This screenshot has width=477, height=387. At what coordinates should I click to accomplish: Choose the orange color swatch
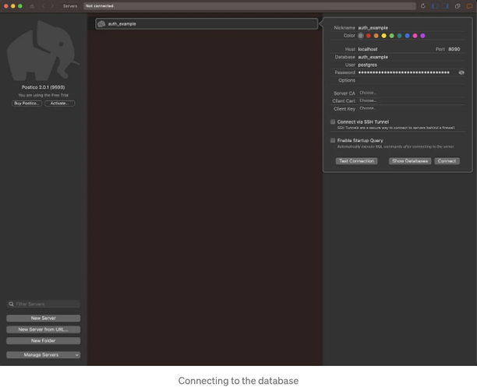tap(376, 36)
